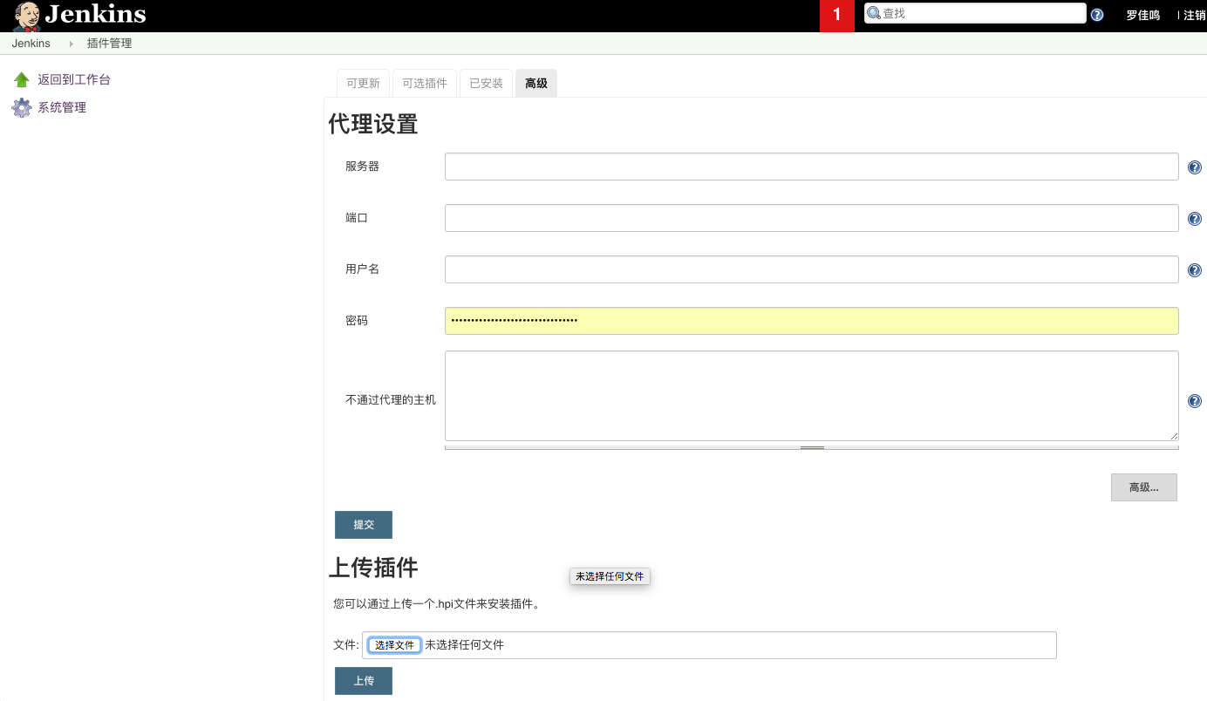The height and width of the screenshot is (701, 1207).
Task: Click 选择文件 to choose a file
Action: coord(394,645)
